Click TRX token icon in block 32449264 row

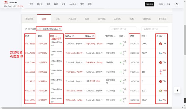coord(160,81)
